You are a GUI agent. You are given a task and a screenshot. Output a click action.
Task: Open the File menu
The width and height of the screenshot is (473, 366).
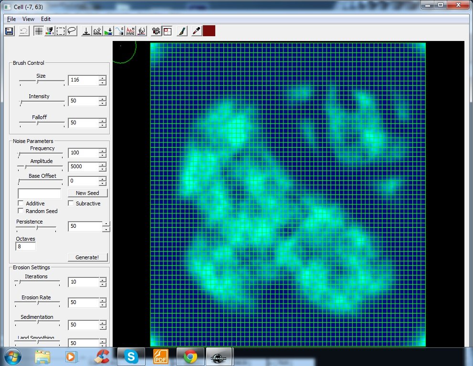11,19
